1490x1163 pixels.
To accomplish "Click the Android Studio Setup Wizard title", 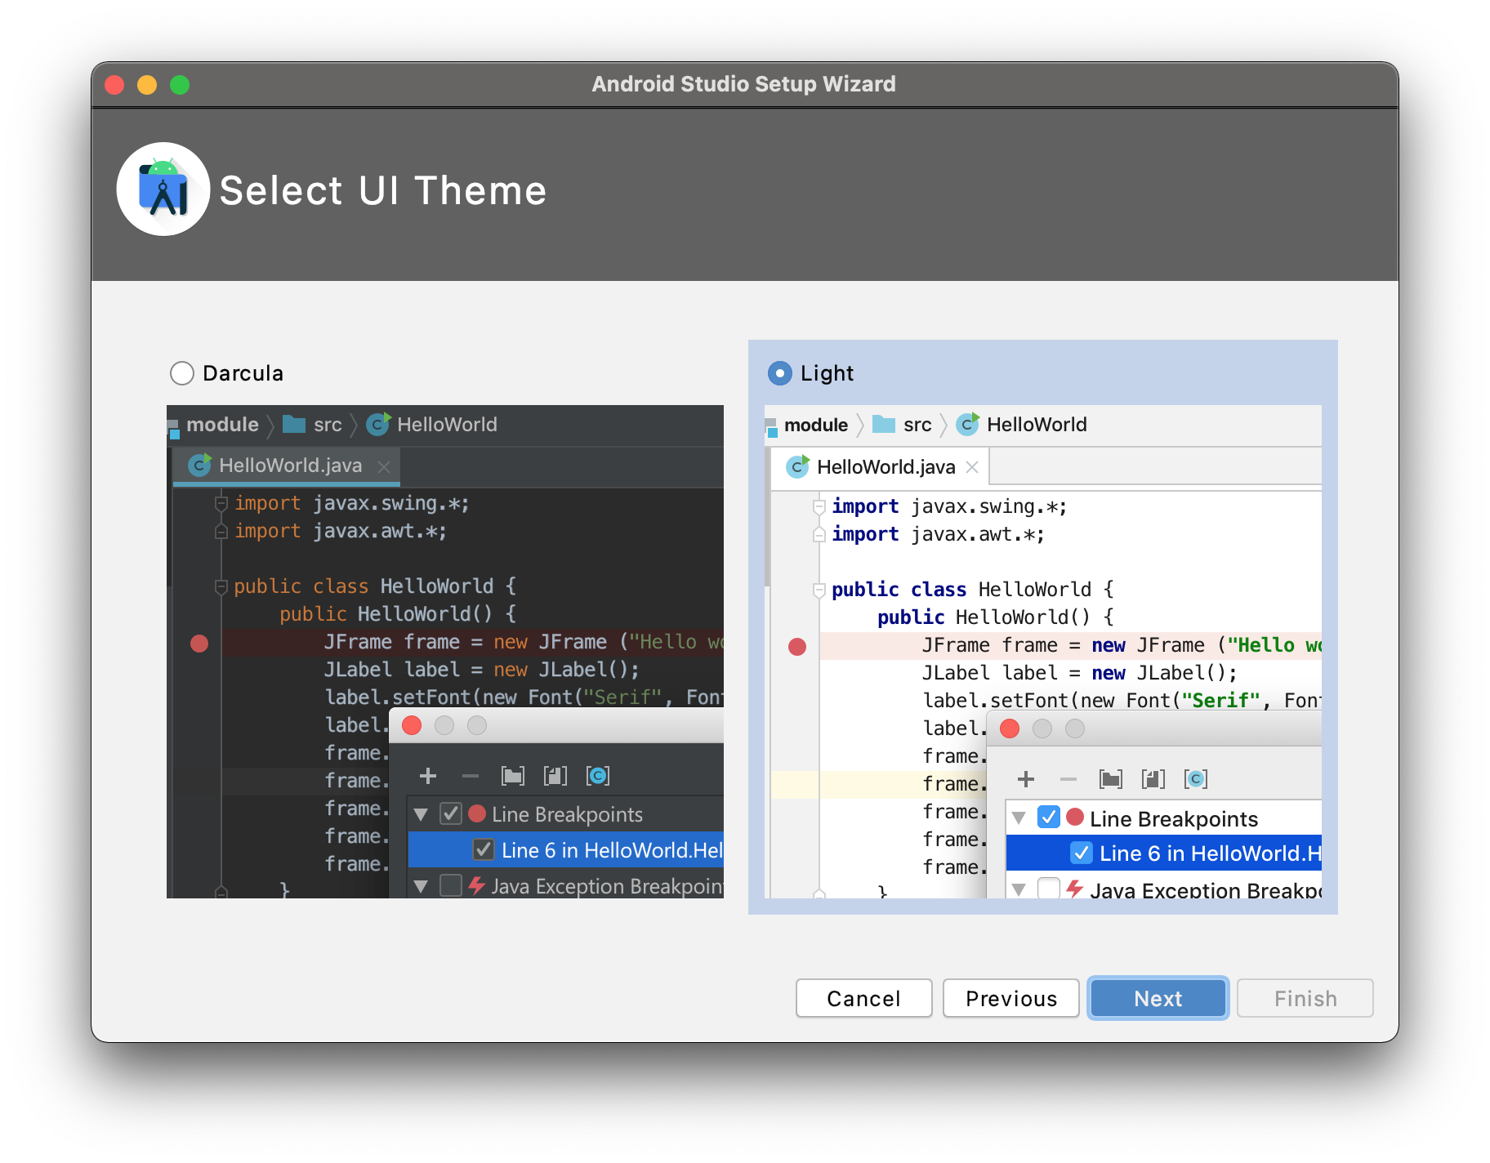I will pyautogui.click(x=744, y=84).
